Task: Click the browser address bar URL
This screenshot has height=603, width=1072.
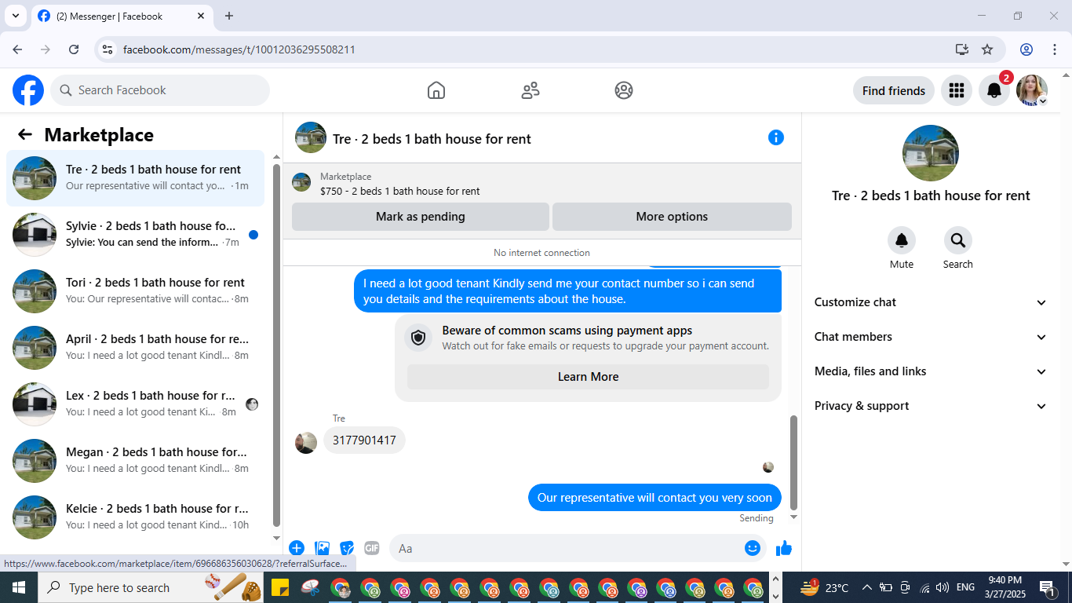Action: click(239, 49)
